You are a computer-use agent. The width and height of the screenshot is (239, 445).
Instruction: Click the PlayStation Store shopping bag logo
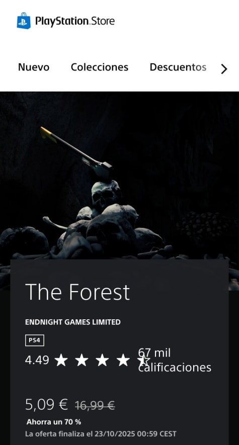24,21
